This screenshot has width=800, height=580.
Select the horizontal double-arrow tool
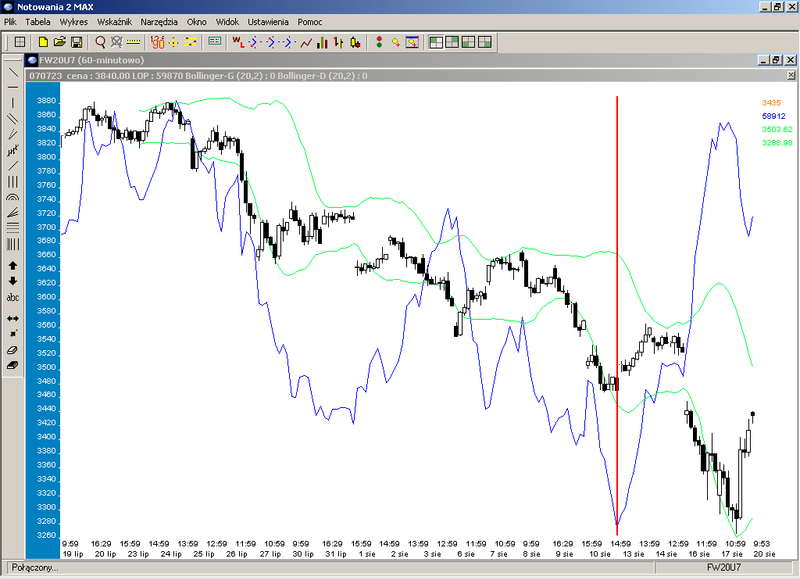pyautogui.click(x=12, y=319)
